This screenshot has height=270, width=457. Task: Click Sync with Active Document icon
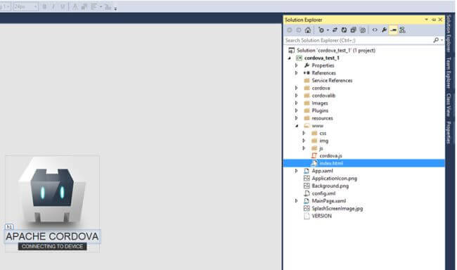pyautogui.click(x=335, y=30)
